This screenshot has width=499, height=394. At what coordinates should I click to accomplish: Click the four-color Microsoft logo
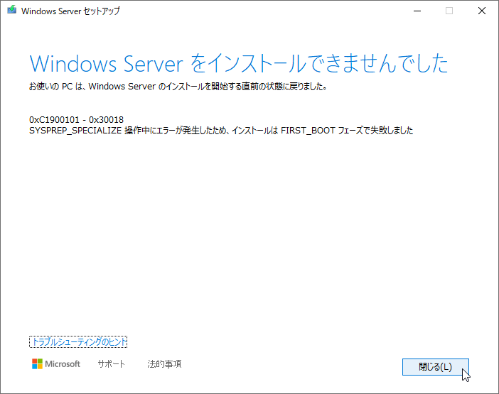(x=37, y=364)
